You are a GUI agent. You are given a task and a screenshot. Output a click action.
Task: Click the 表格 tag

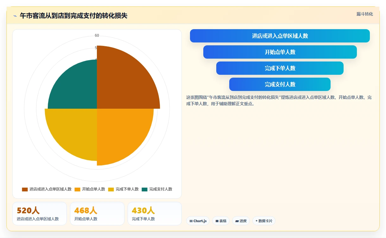(221, 221)
